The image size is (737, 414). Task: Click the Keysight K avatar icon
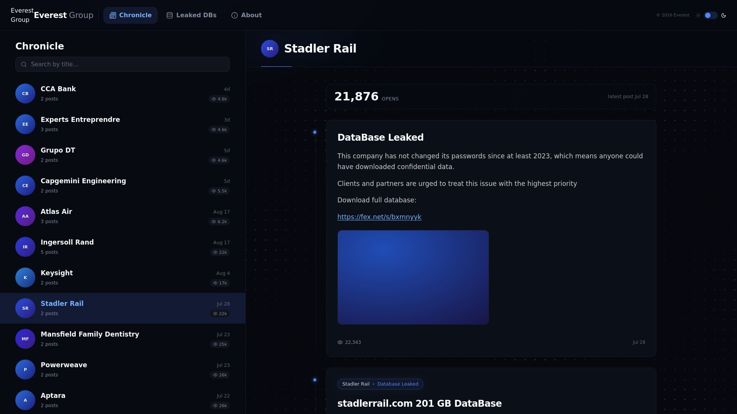point(25,278)
